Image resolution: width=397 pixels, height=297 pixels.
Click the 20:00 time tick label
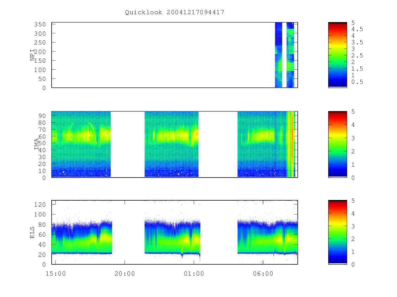point(125,274)
